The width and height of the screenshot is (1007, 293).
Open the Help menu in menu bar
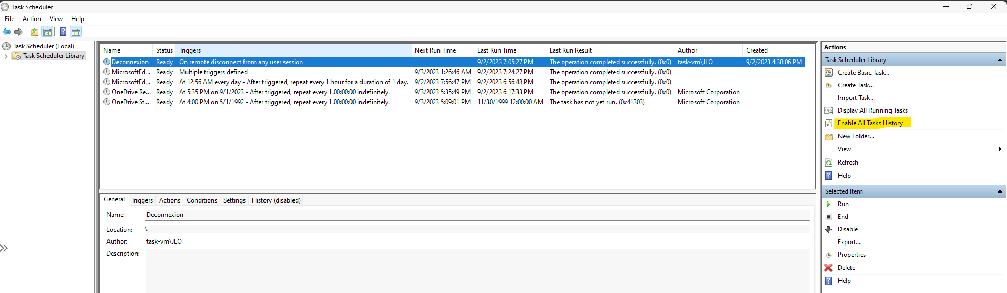[x=77, y=19]
